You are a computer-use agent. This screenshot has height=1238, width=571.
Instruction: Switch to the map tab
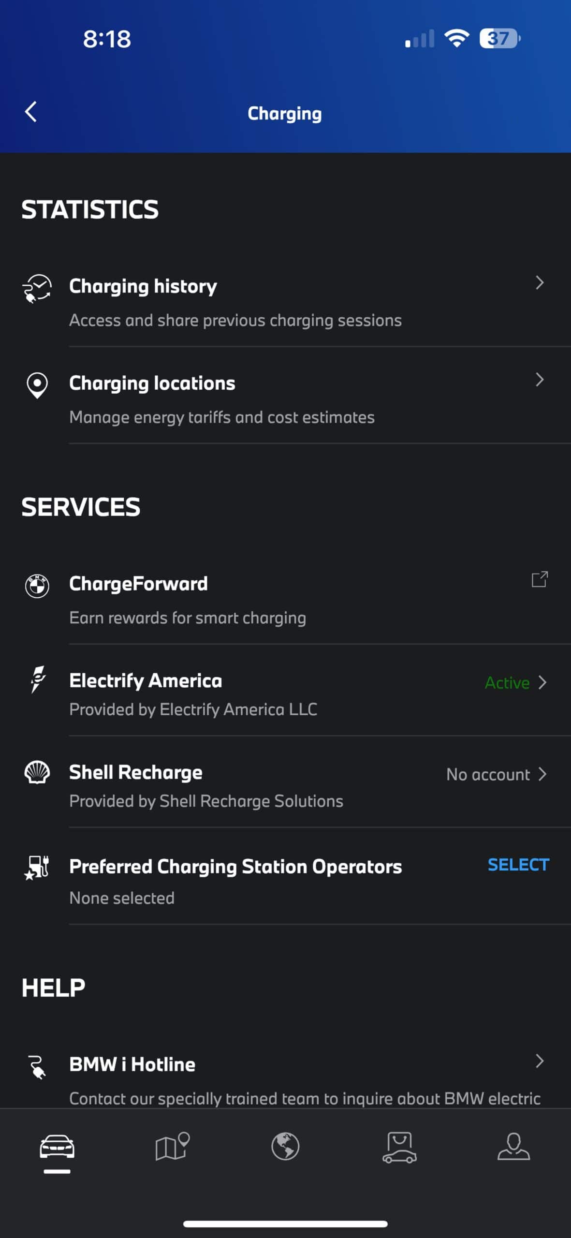click(172, 1147)
